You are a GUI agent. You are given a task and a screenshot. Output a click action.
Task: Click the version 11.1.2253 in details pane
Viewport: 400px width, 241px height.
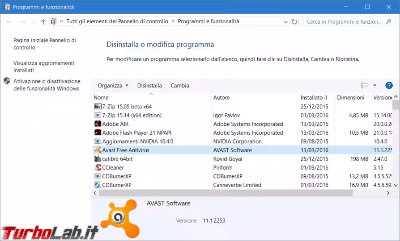click(x=214, y=220)
